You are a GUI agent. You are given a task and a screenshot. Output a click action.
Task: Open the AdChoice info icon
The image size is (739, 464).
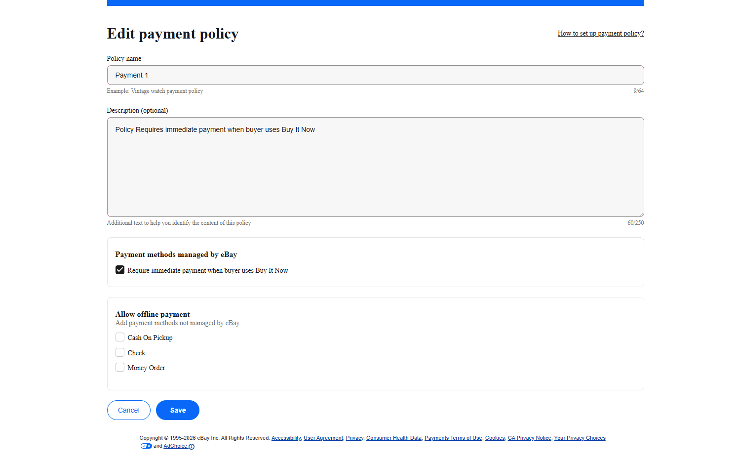point(192,446)
